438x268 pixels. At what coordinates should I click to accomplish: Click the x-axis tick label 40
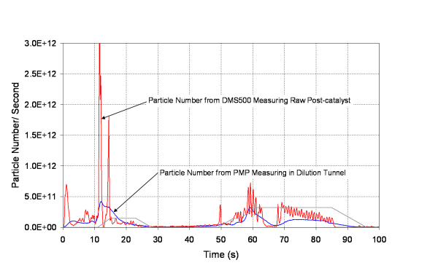tap(189, 240)
